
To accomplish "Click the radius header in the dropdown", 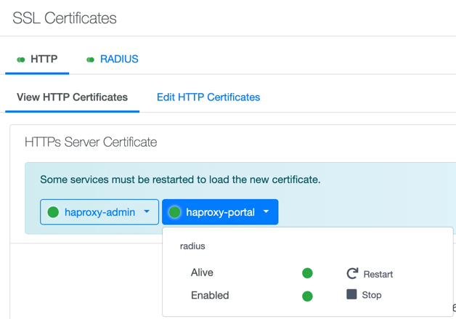I will point(192,246).
